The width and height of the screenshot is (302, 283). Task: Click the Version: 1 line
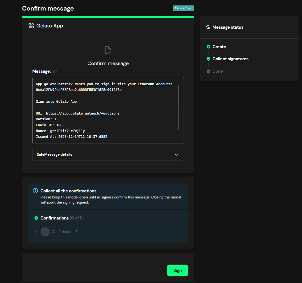(x=46, y=119)
